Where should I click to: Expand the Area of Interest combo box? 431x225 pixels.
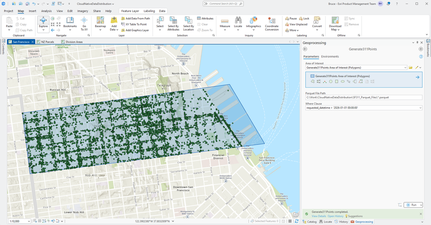click(x=405, y=68)
